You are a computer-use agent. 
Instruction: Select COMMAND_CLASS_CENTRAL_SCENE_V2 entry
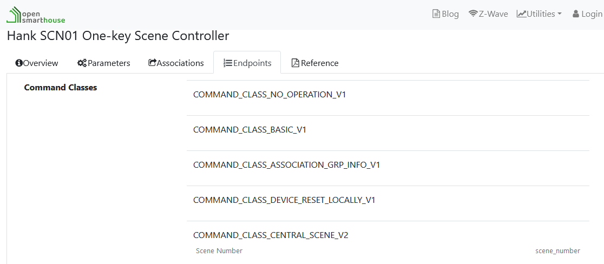[271, 235]
